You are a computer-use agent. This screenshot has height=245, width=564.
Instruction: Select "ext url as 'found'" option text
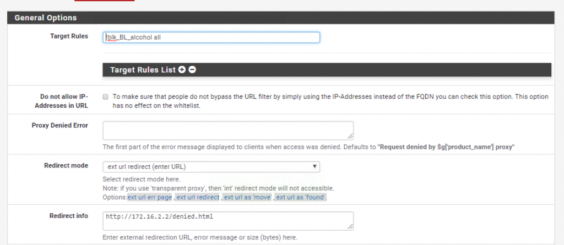[x=301, y=197]
